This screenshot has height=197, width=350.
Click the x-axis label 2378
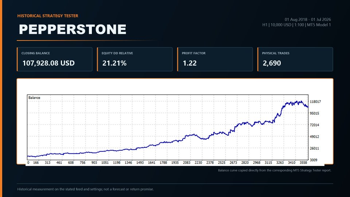(x=210, y=163)
